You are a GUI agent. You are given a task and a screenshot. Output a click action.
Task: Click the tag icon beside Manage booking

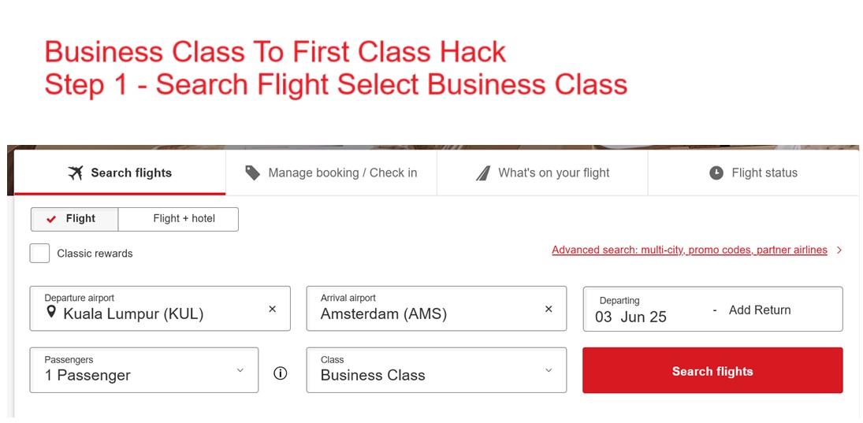(252, 173)
